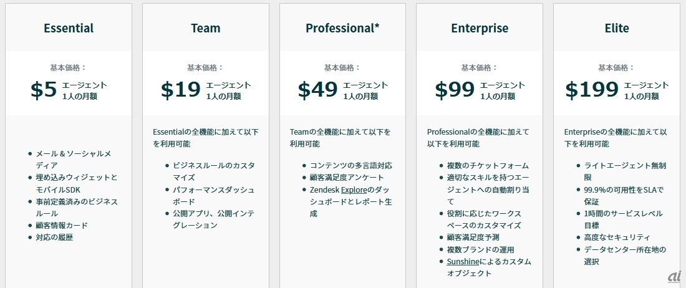Click the 高度なセキュリティ feature item

point(617,237)
